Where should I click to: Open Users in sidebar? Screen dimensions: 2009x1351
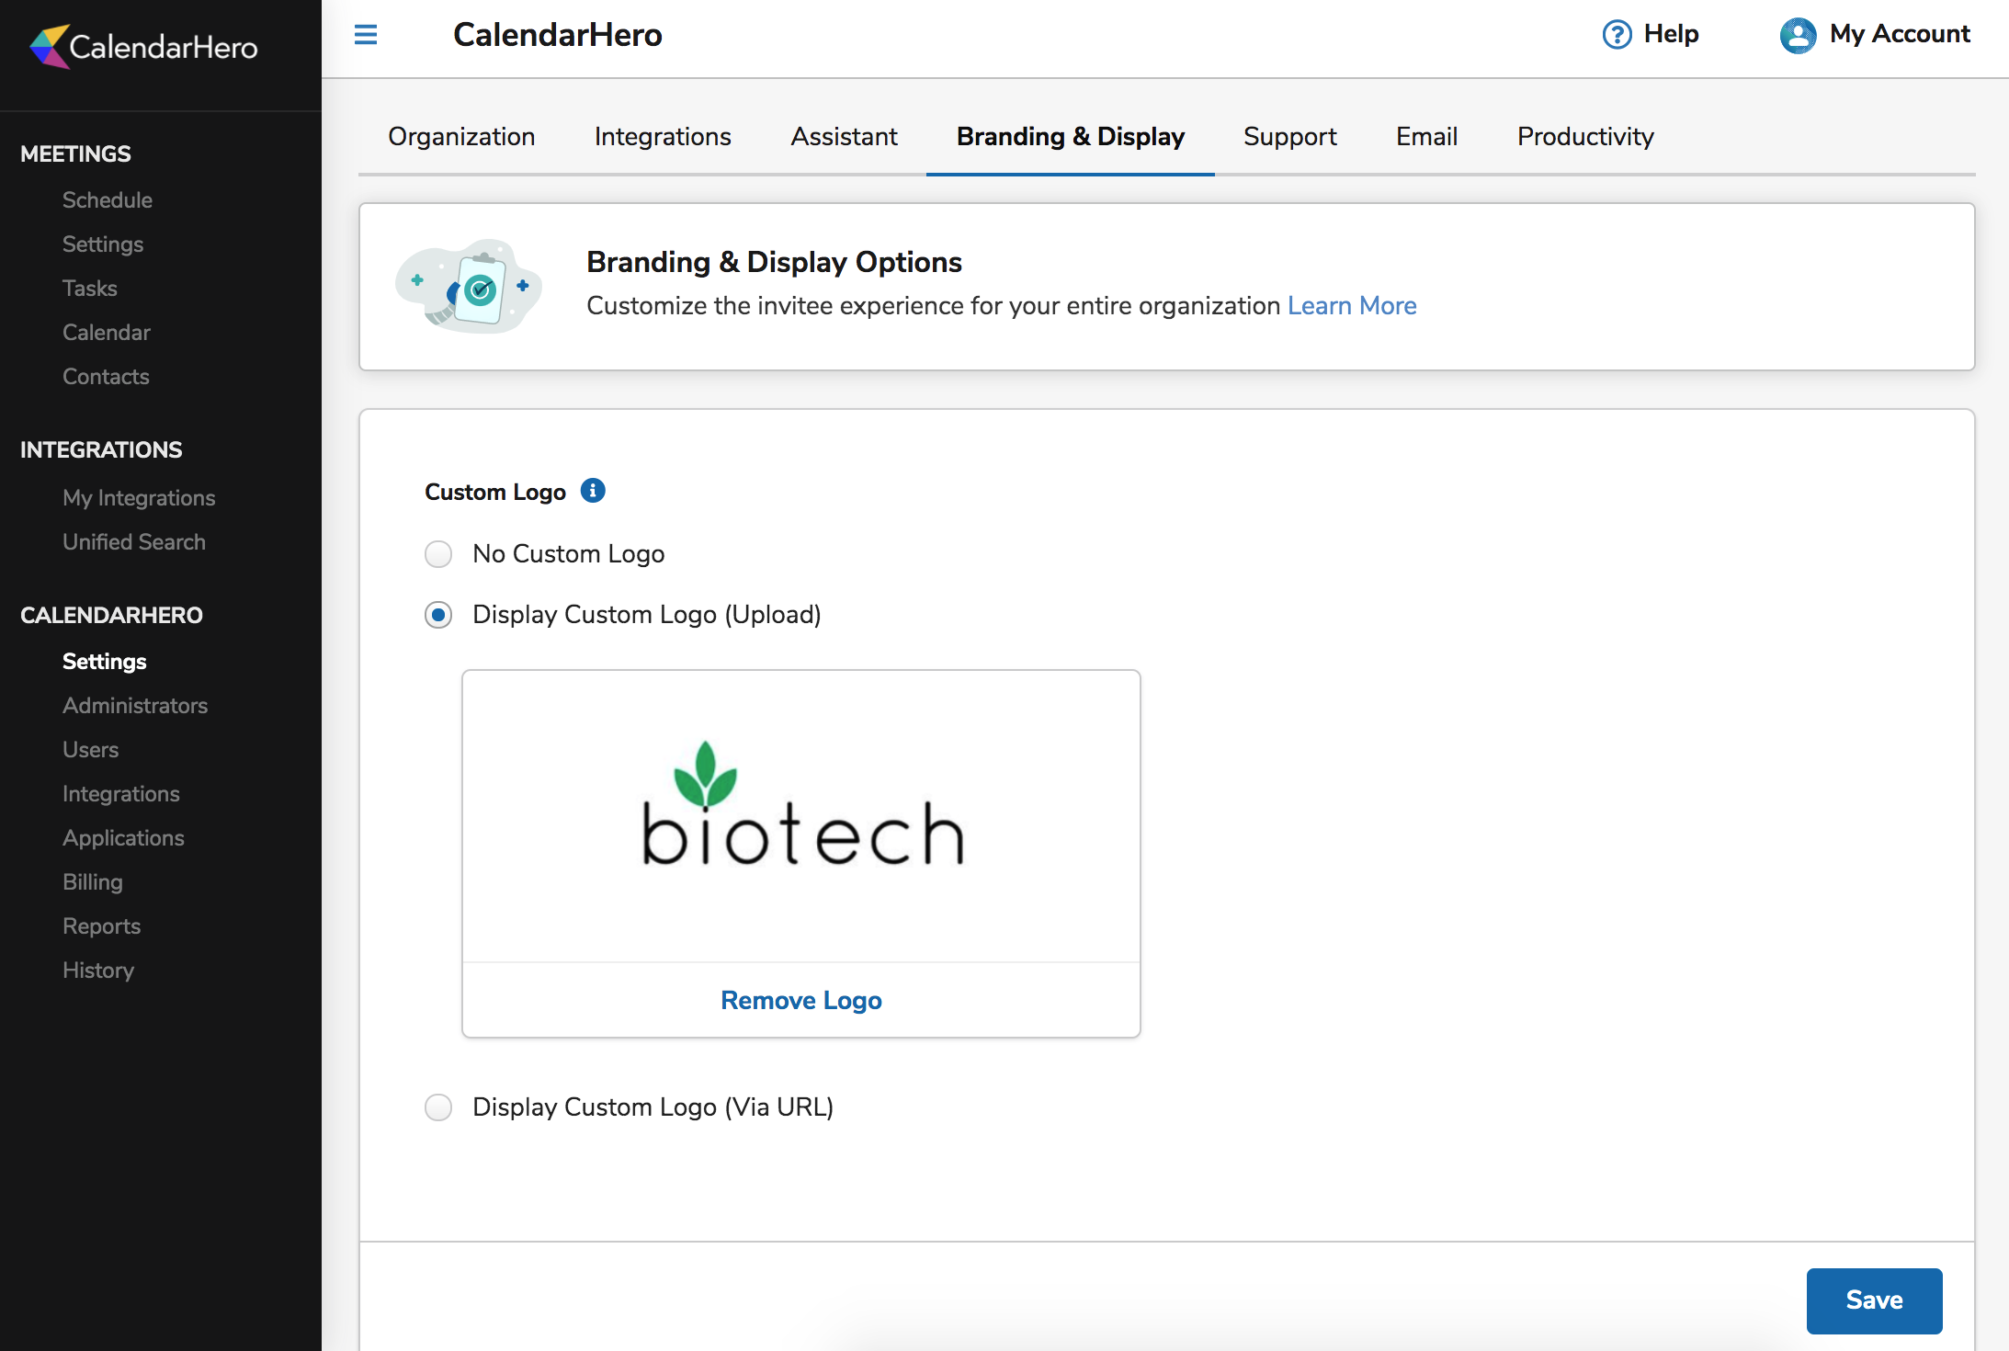[x=91, y=749]
